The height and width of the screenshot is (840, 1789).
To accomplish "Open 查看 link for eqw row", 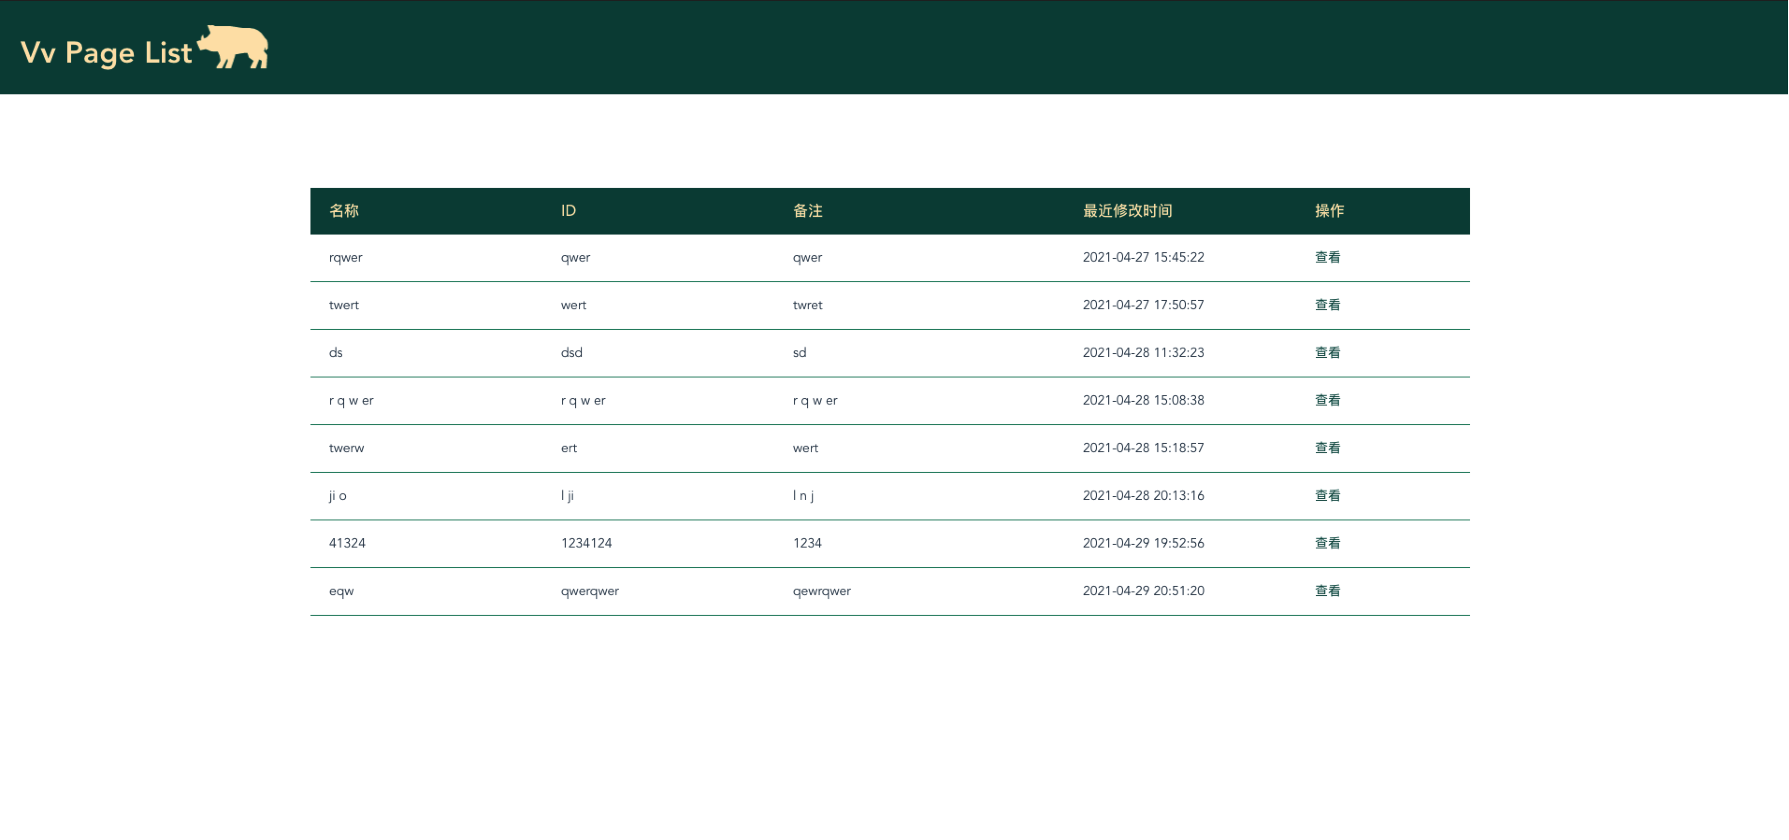I will 1327,591.
